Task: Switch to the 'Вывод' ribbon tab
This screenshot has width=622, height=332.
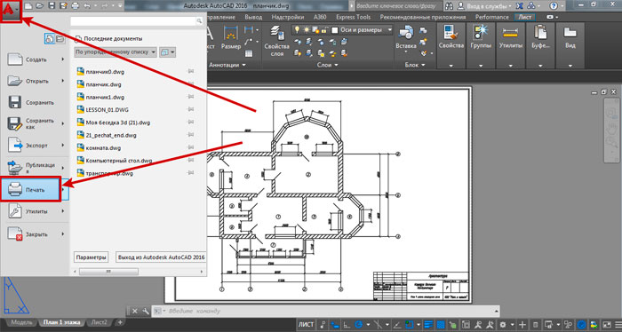Action: pyautogui.click(x=253, y=17)
